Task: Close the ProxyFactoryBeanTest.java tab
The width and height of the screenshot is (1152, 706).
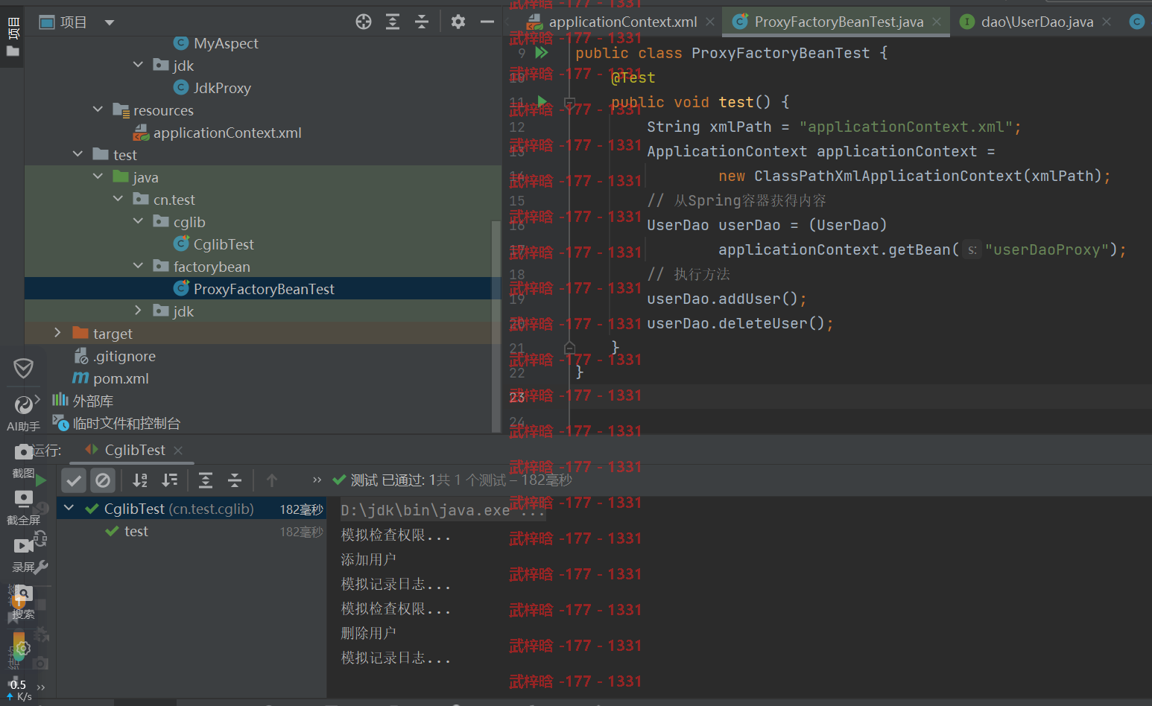Action: pyautogui.click(x=937, y=22)
